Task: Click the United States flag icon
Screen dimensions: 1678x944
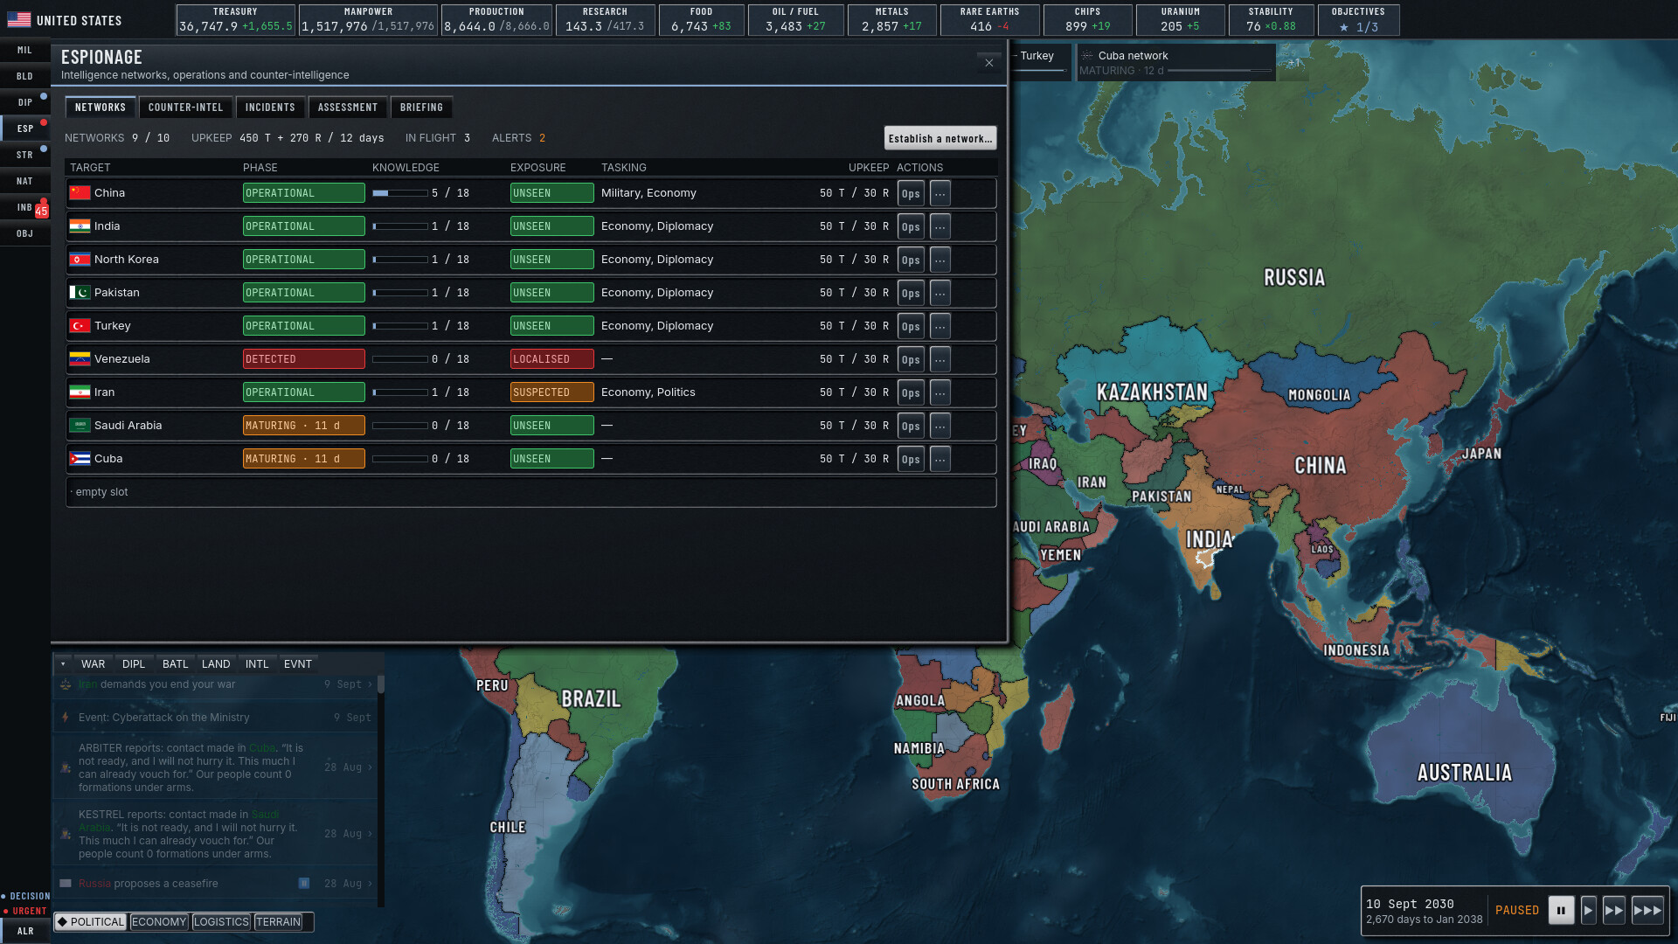Action: tap(18, 20)
